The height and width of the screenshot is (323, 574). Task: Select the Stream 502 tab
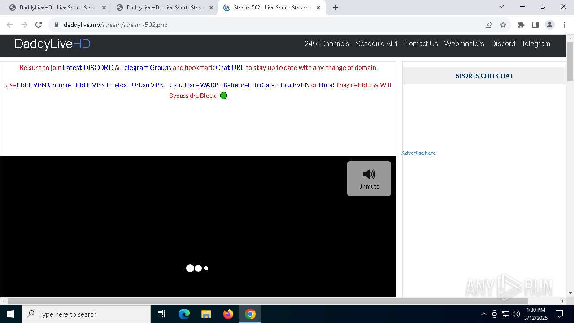271,8
